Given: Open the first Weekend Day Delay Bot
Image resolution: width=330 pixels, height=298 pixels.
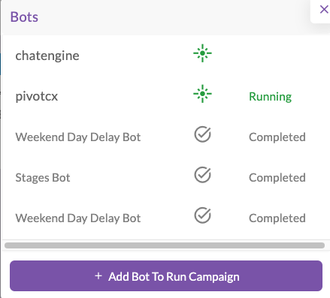Looking at the screenshot, I should click(x=78, y=137).
